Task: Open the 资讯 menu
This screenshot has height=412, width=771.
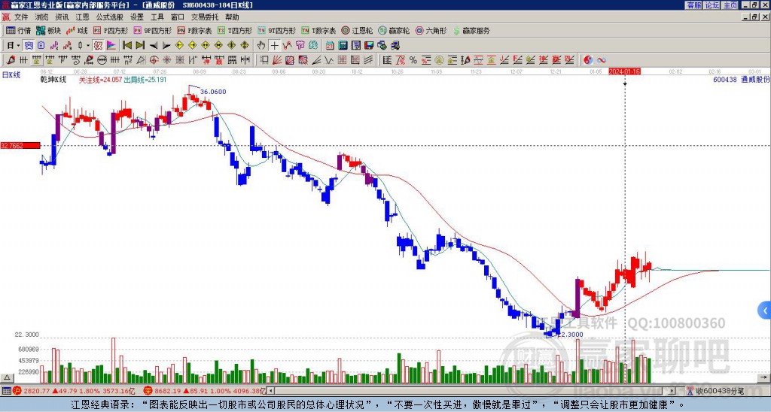Action: (x=62, y=17)
